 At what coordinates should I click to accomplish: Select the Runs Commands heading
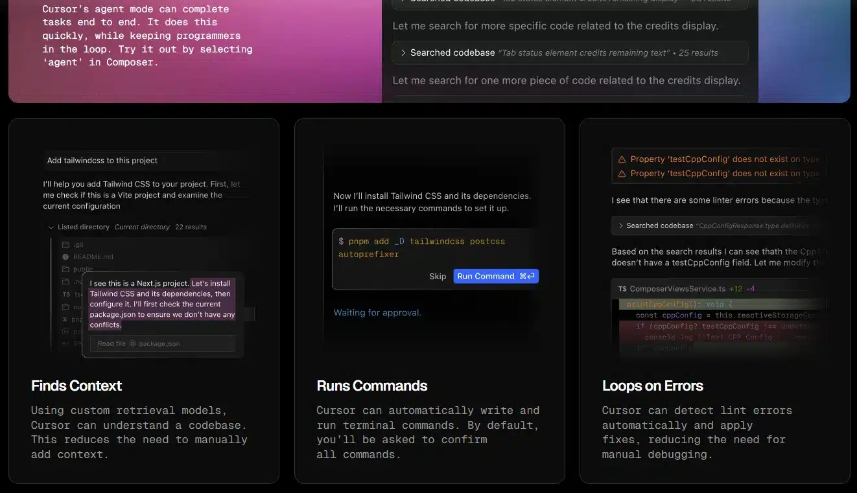tap(371, 386)
